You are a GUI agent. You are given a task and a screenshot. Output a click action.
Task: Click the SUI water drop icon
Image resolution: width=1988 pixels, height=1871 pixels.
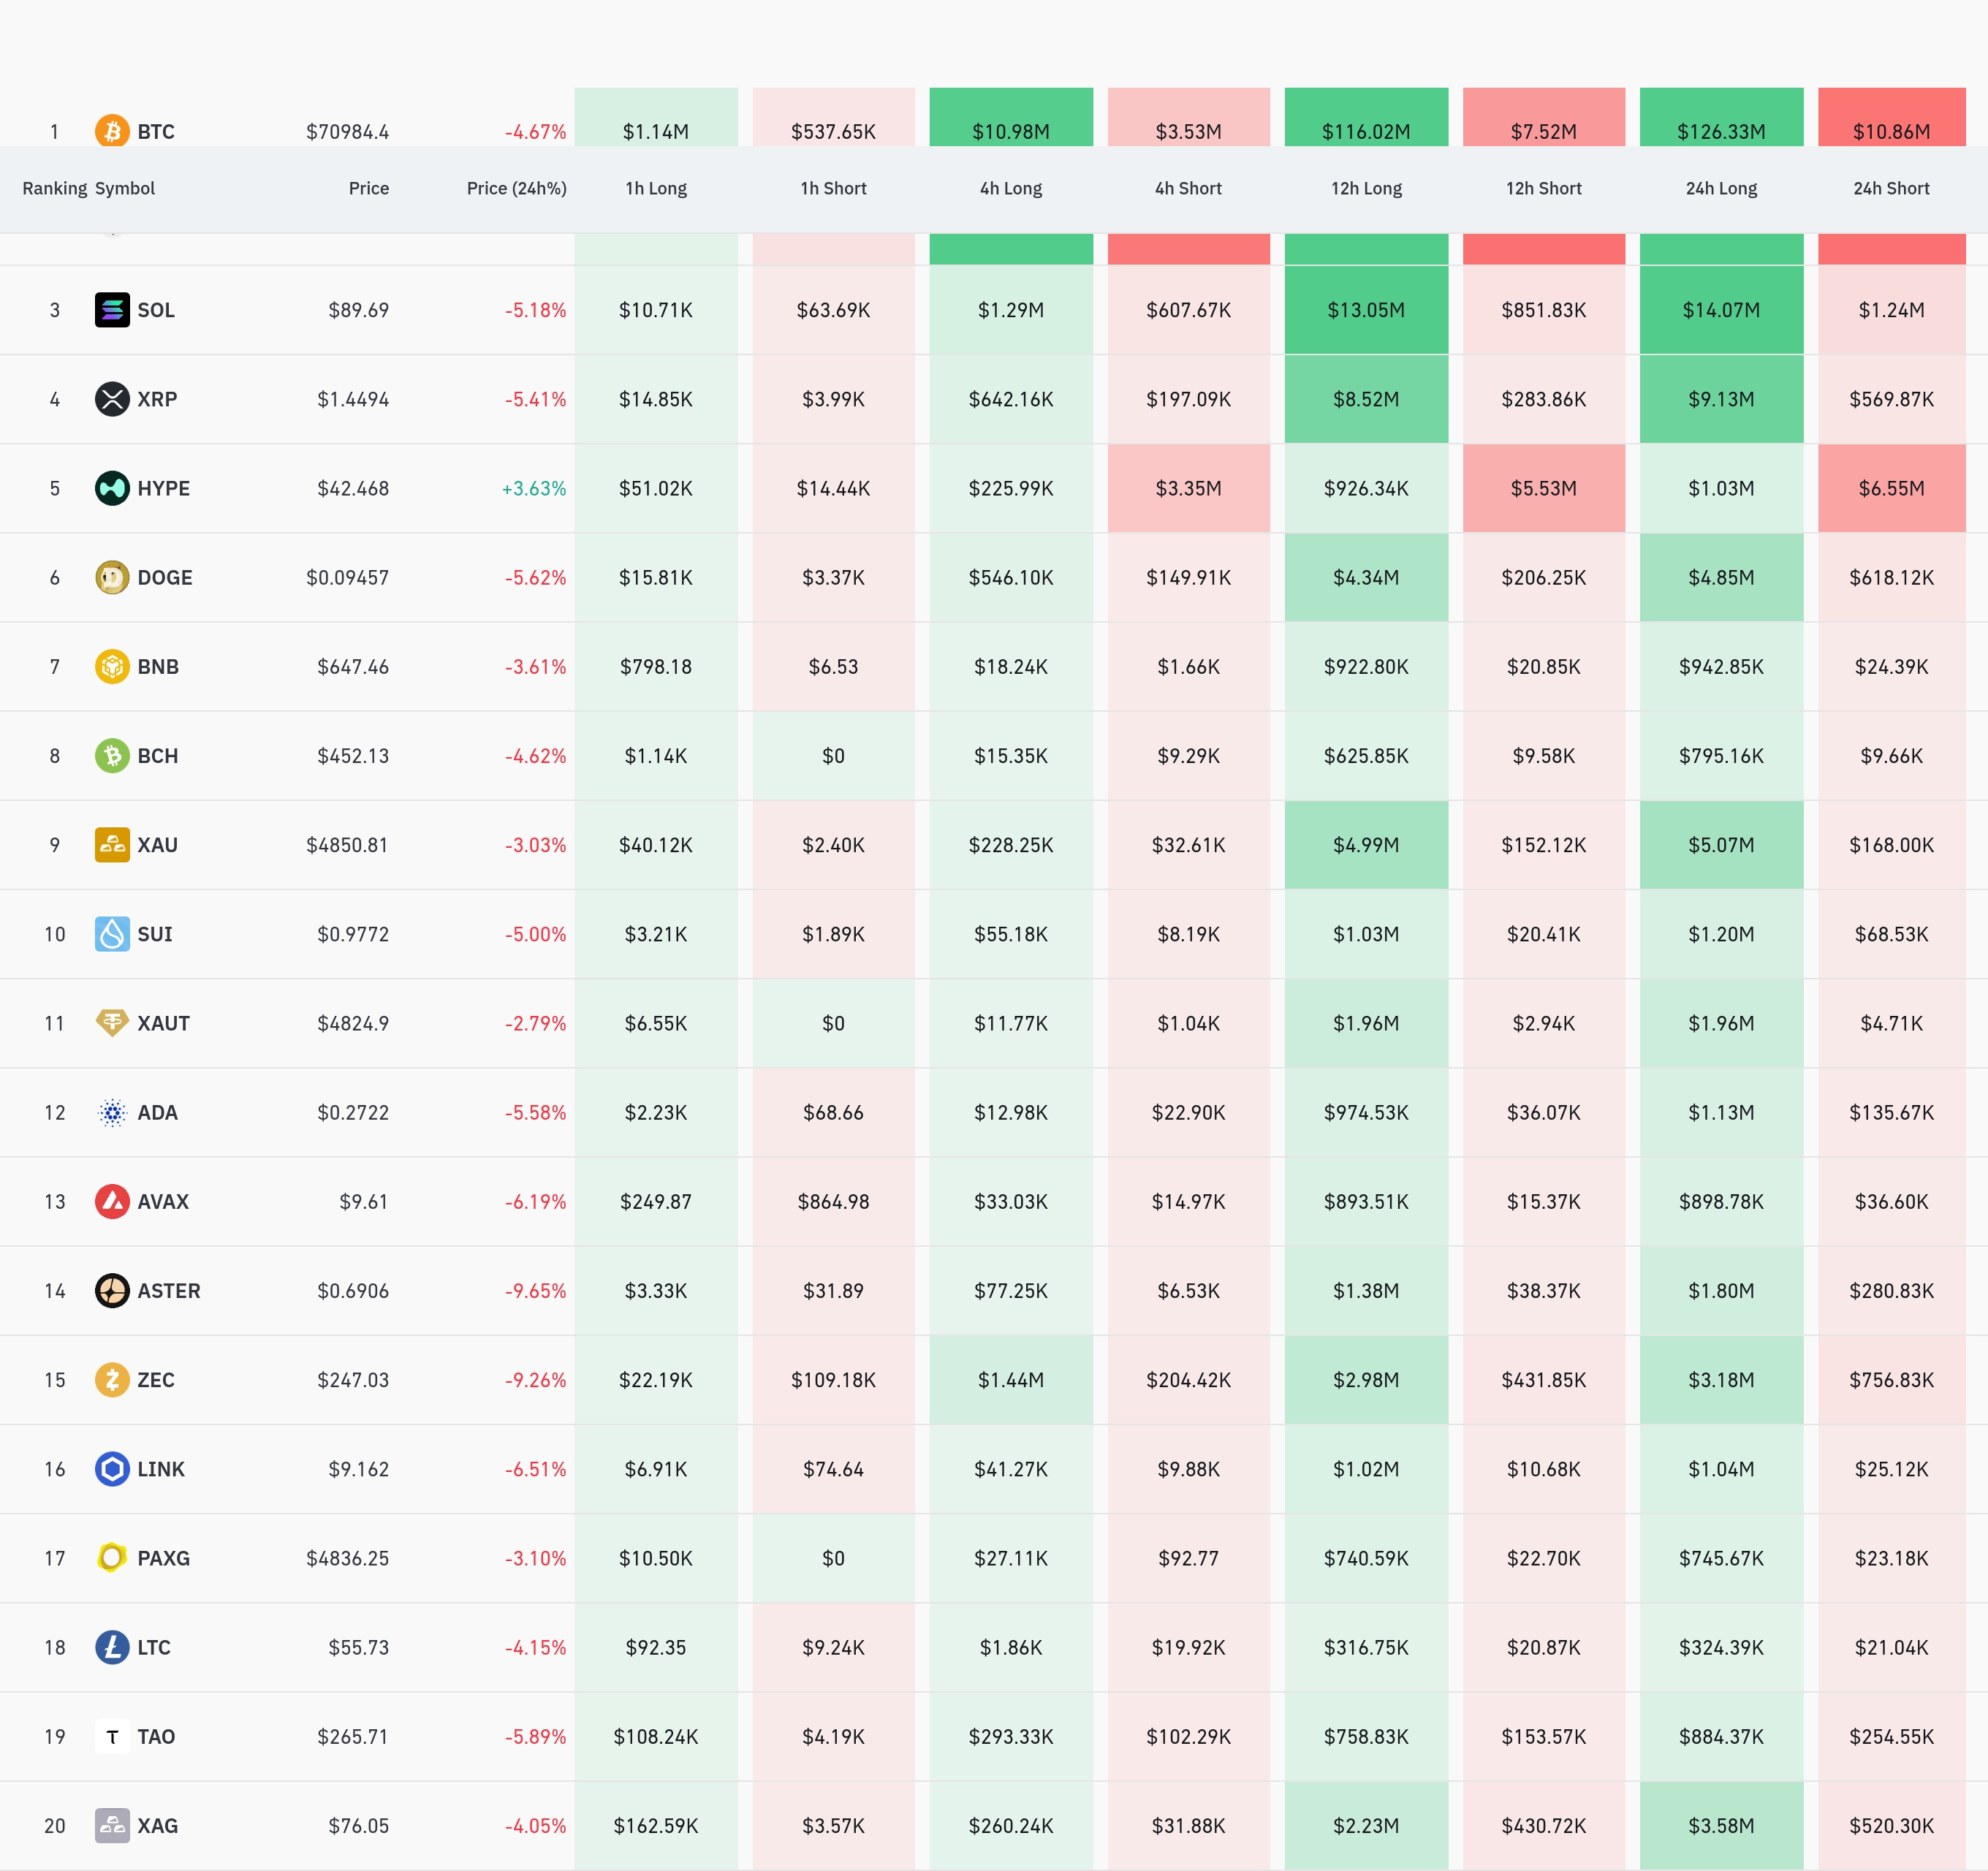tap(112, 934)
